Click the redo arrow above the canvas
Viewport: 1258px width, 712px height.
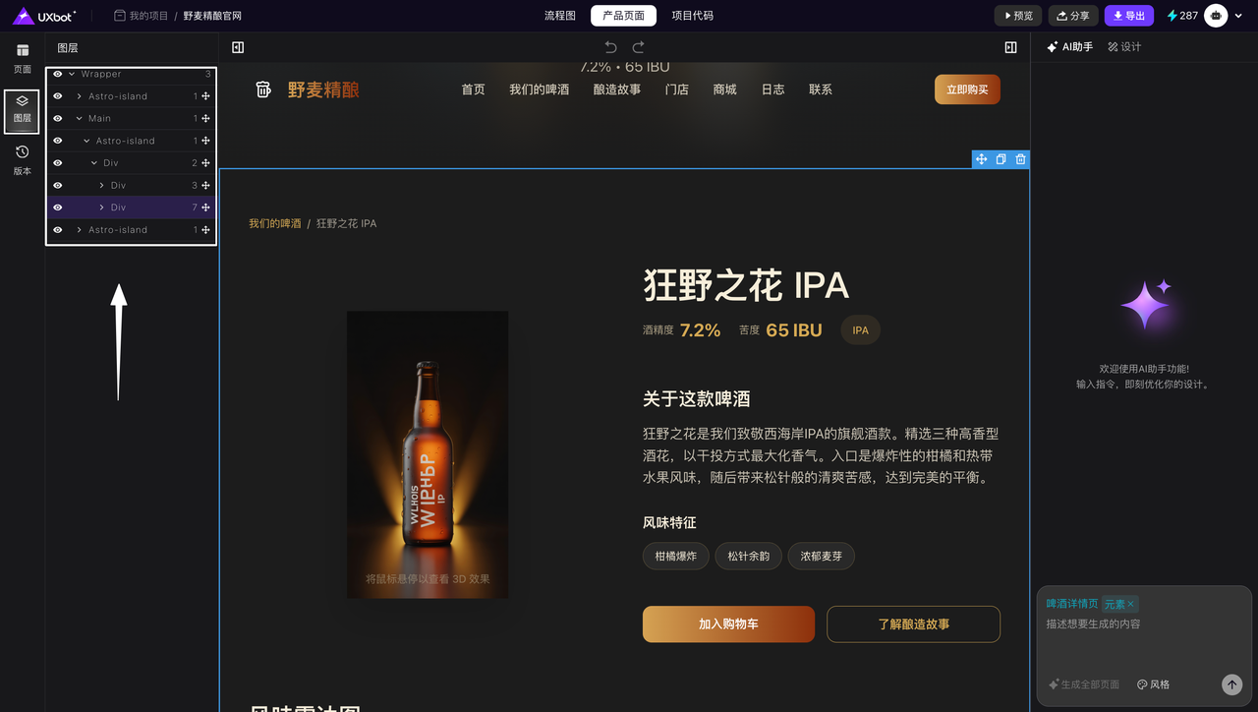coord(638,47)
